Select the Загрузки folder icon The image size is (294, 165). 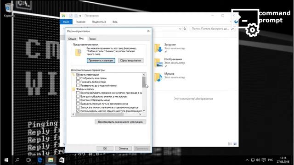point(158,48)
